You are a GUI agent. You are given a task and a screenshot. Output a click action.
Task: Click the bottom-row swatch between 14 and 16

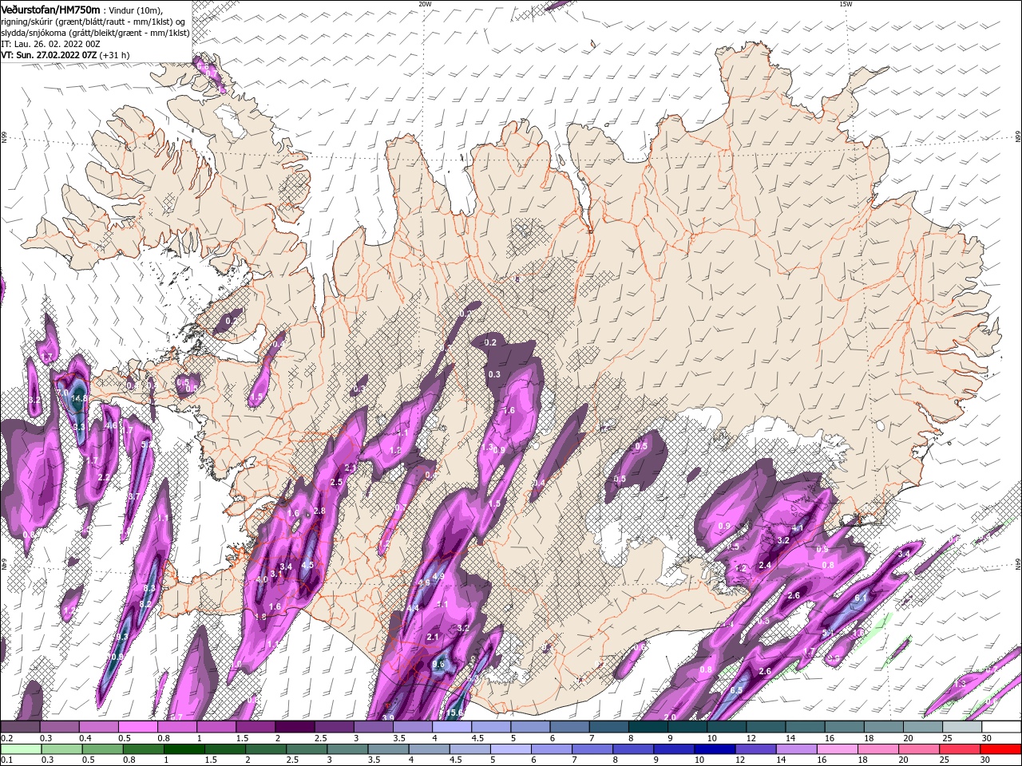pyautogui.click(x=797, y=749)
